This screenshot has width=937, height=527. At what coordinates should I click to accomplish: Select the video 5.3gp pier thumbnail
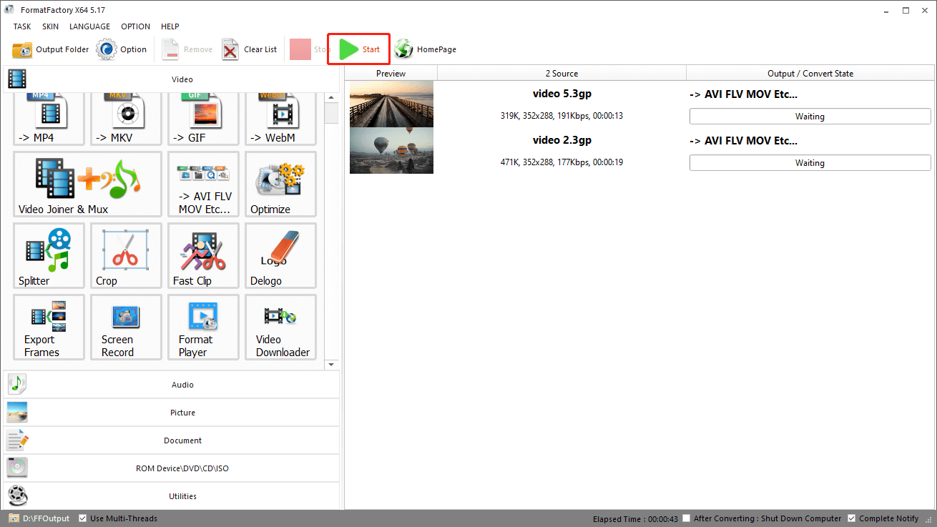(x=391, y=104)
